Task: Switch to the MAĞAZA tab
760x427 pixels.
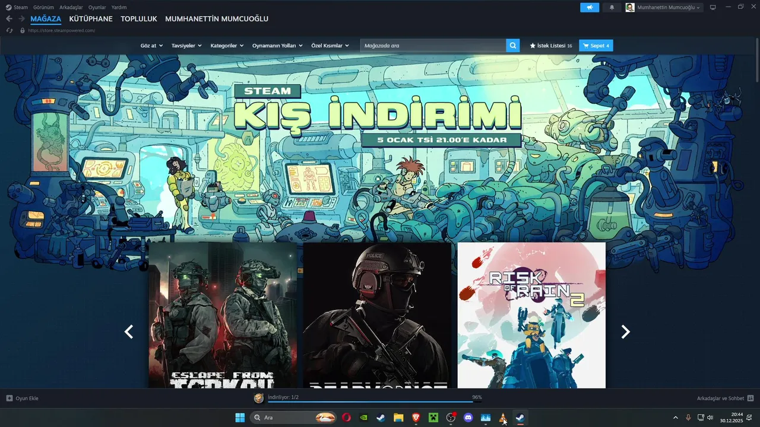Action: tap(46, 19)
